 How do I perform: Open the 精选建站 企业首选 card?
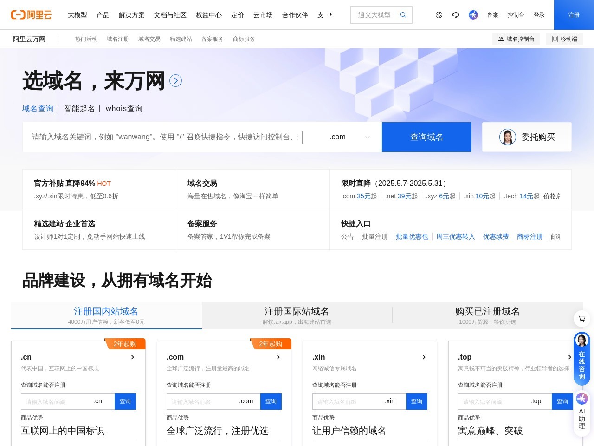99,230
